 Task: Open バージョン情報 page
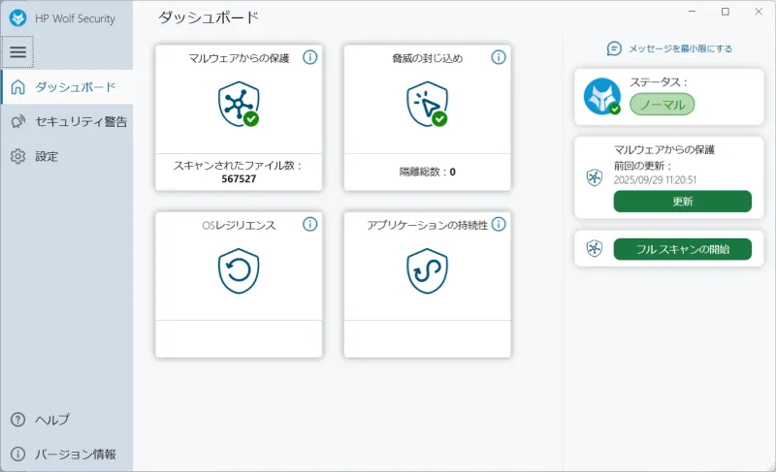[62, 454]
